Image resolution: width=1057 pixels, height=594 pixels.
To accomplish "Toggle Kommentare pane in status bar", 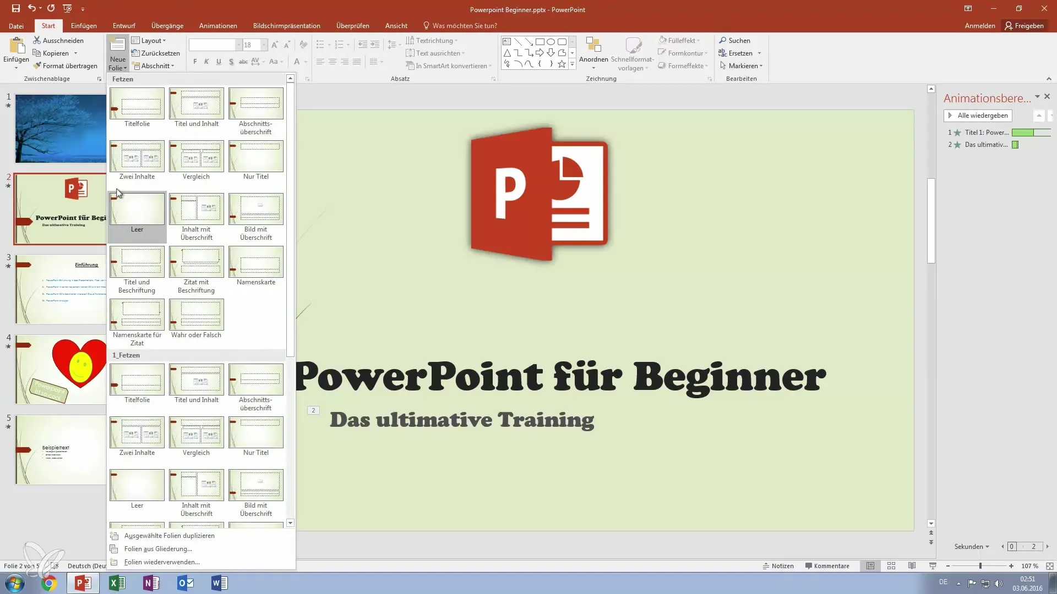I will [827, 565].
